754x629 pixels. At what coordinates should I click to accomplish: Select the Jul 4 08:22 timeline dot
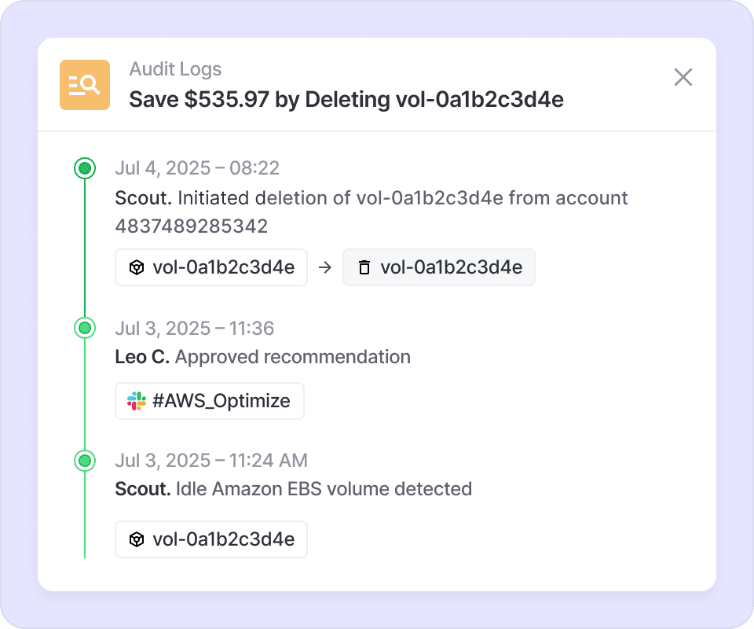click(85, 168)
